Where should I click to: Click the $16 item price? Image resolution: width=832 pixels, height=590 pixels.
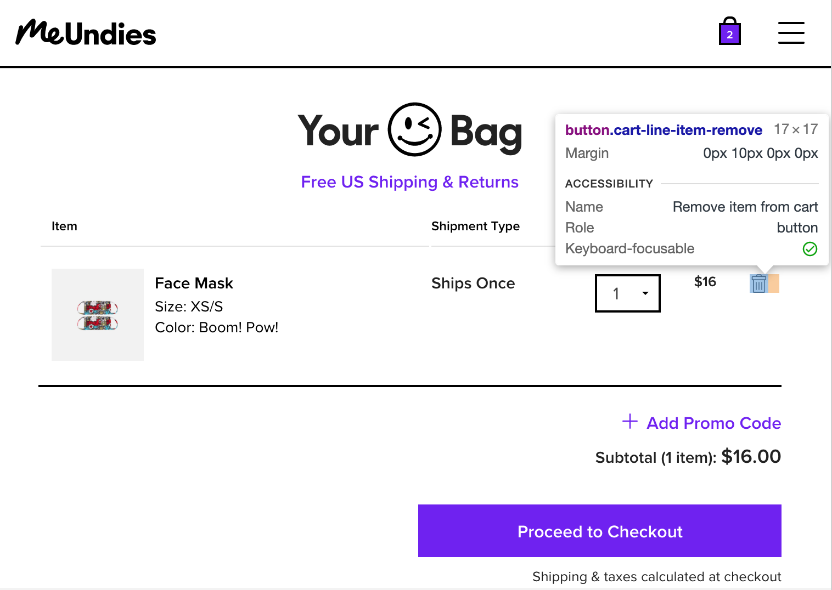pyautogui.click(x=705, y=282)
